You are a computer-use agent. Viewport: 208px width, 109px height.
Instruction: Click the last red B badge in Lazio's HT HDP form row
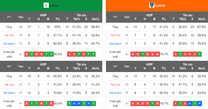click(x=51, y=104)
